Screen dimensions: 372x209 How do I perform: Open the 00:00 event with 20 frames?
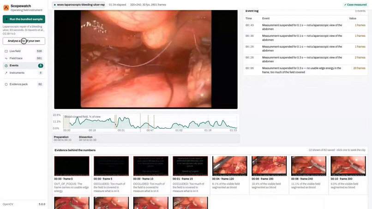306,70
